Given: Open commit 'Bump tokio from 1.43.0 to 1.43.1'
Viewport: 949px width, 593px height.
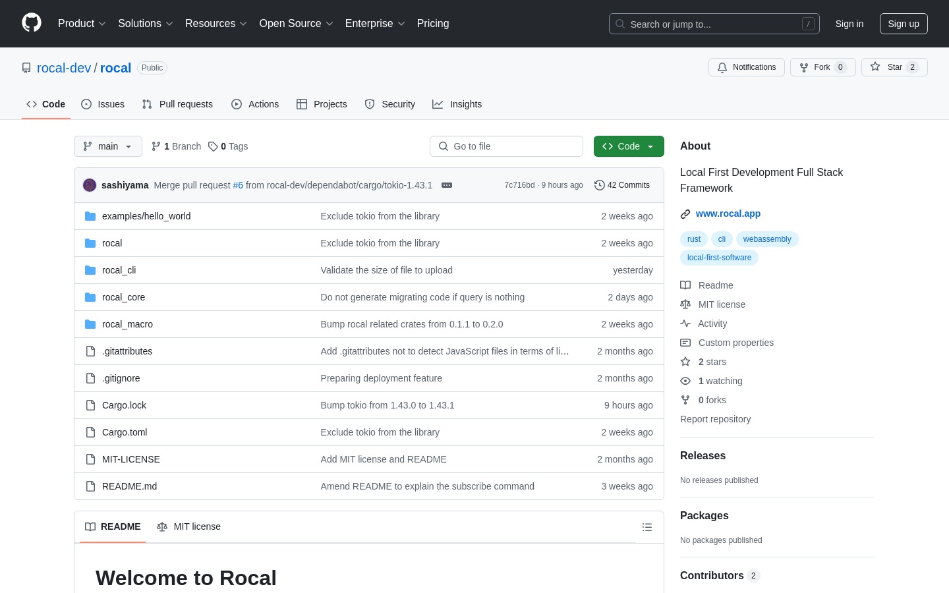Looking at the screenshot, I should click(x=388, y=405).
